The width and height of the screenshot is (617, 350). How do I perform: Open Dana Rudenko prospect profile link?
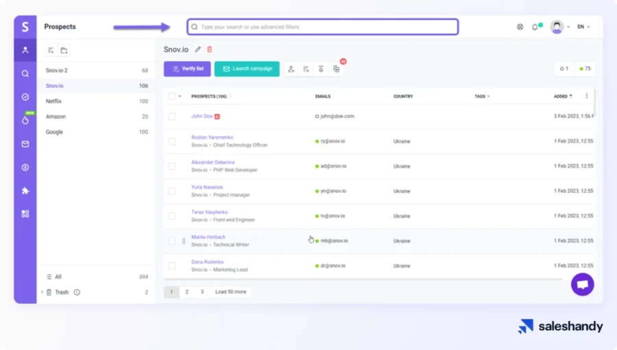click(207, 261)
